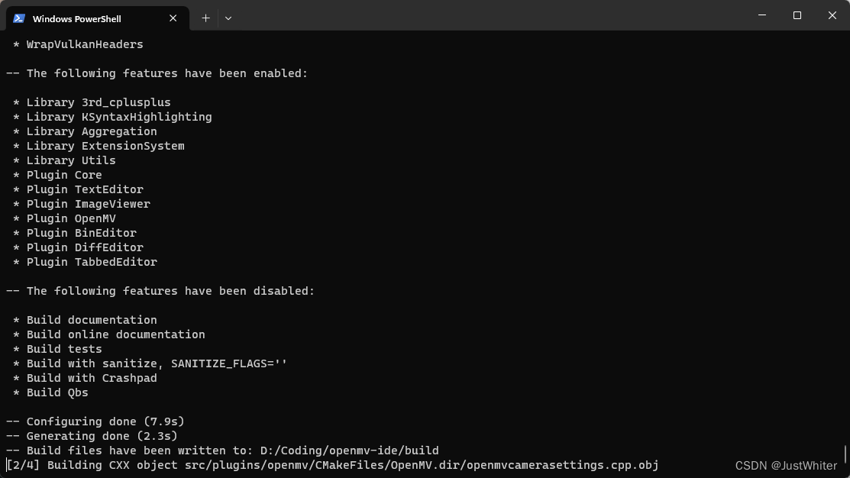Click the 'WrapVulkanHeaders' text line
850x478 pixels.
84,44
